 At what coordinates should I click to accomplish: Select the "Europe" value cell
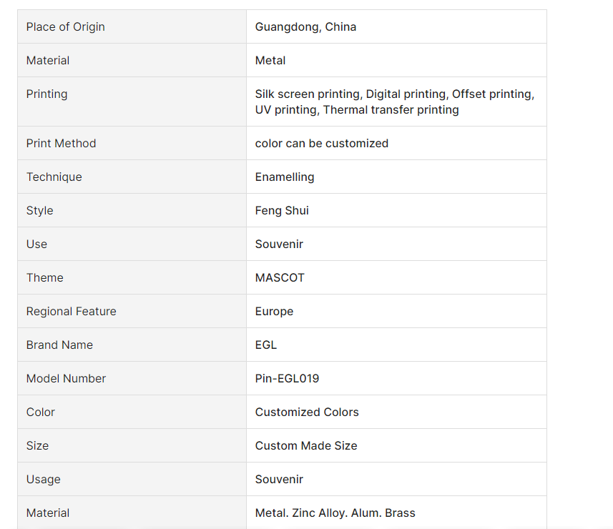[x=274, y=312]
